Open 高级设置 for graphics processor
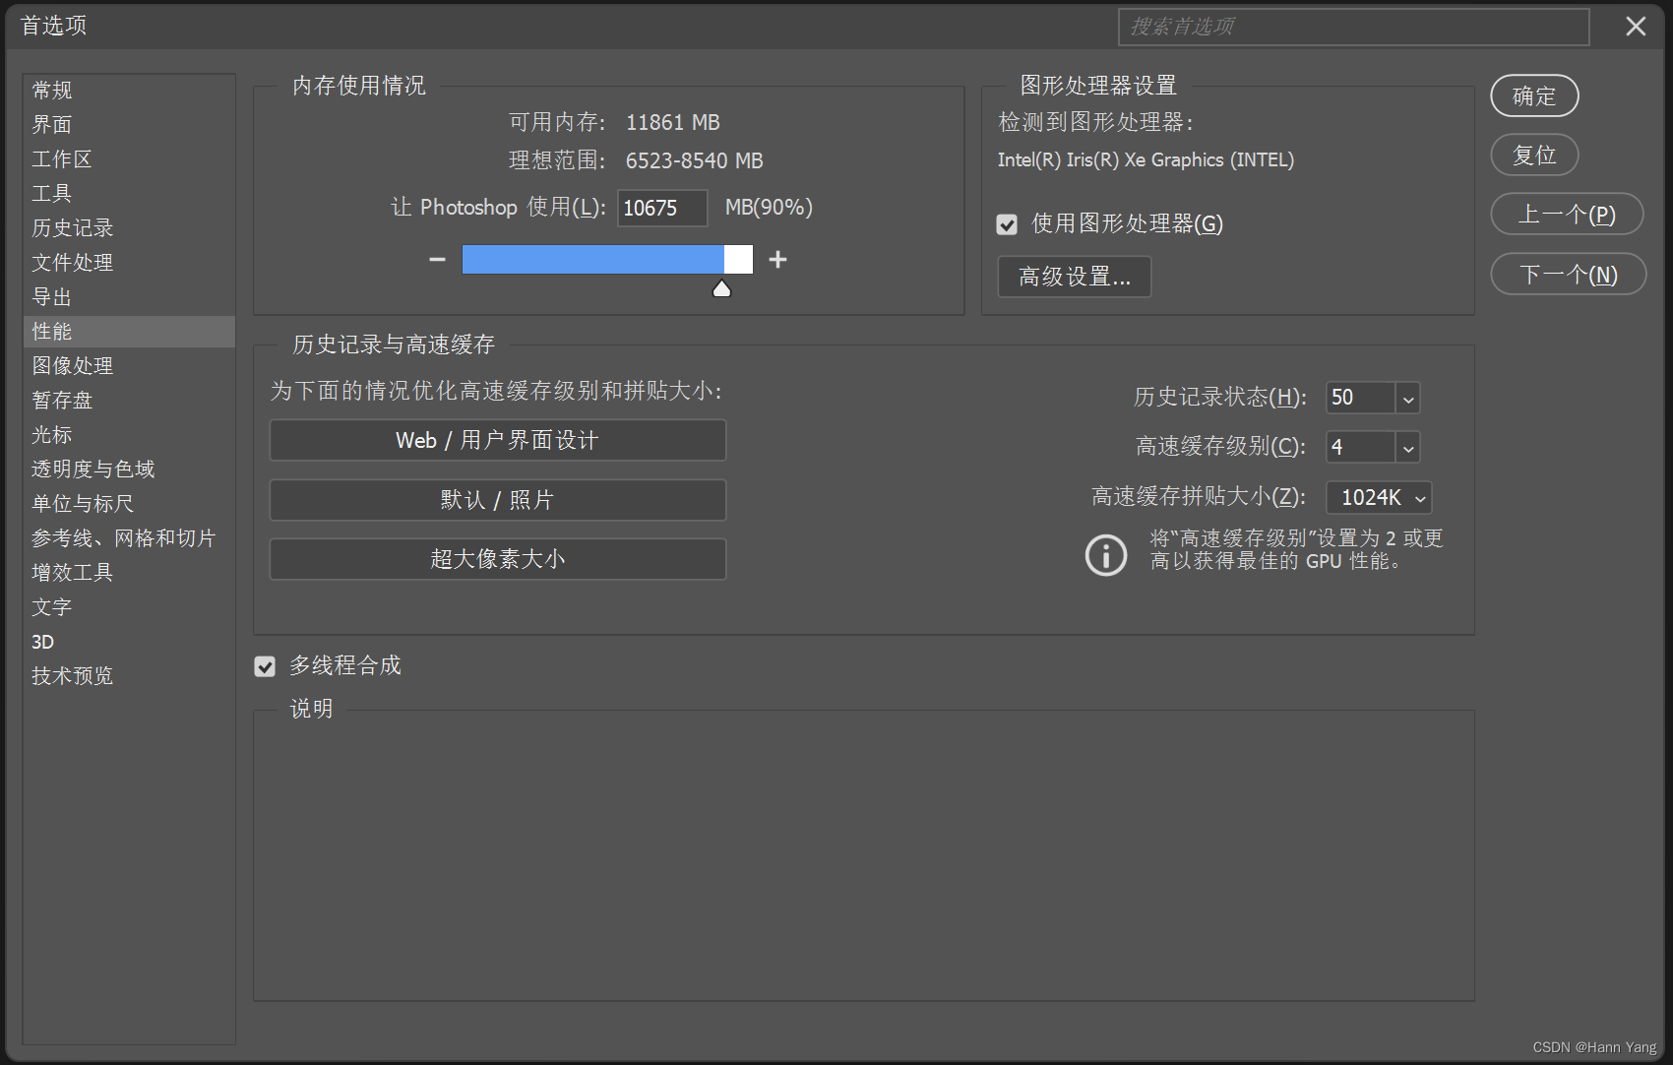The width and height of the screenshot is (1673, 1065). 1074,277
